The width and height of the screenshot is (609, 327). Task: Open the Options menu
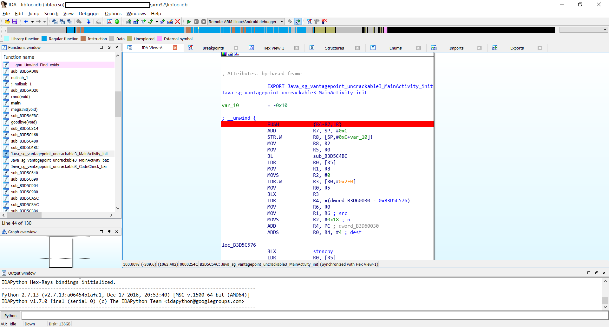tap(113, 14)
